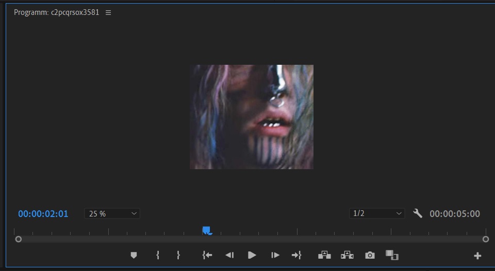Click right handle of zoom scroll bar

click(x=486, y=240)
